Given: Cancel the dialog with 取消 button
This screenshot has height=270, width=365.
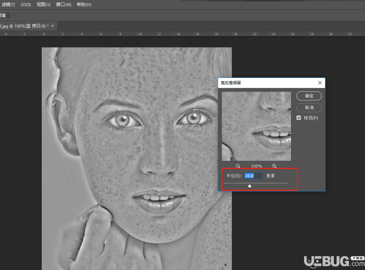Looking at the screenshot, I should pyautogui.click(x=309, y=107).
